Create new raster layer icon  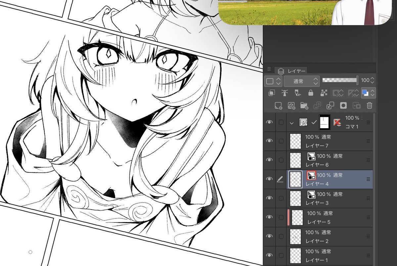coord(278,106)
